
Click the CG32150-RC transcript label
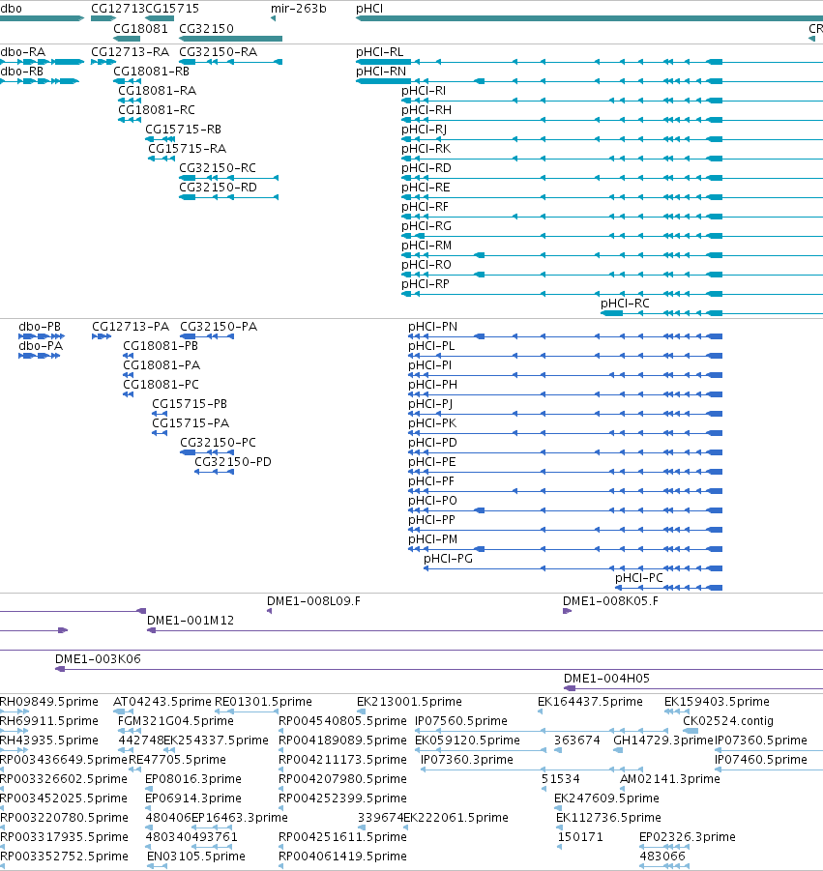click(x=218, y=168)
